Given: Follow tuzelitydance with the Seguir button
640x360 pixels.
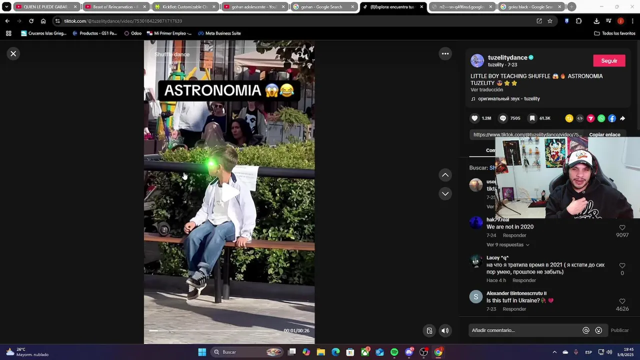Looking at the screenshot, I should [x=609, y=60].
